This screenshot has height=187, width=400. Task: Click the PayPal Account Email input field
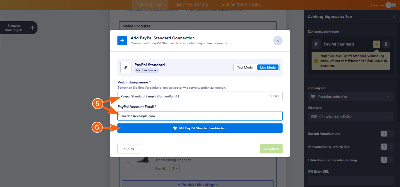(x=200, y=116)
